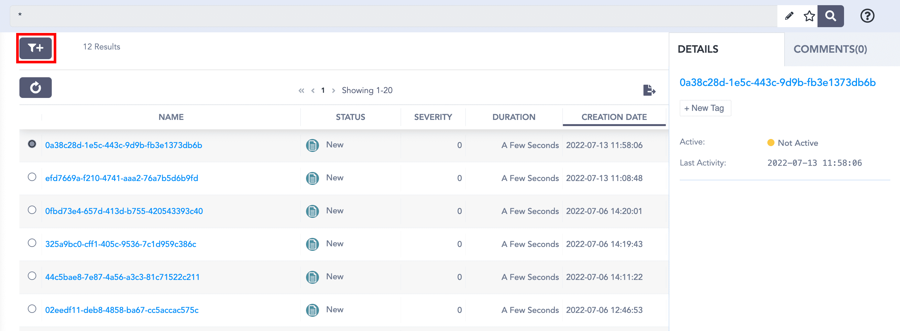The height and width of the screenshot is (331, 900).
Task: Click the refresh results button
Action: (36, 88)
